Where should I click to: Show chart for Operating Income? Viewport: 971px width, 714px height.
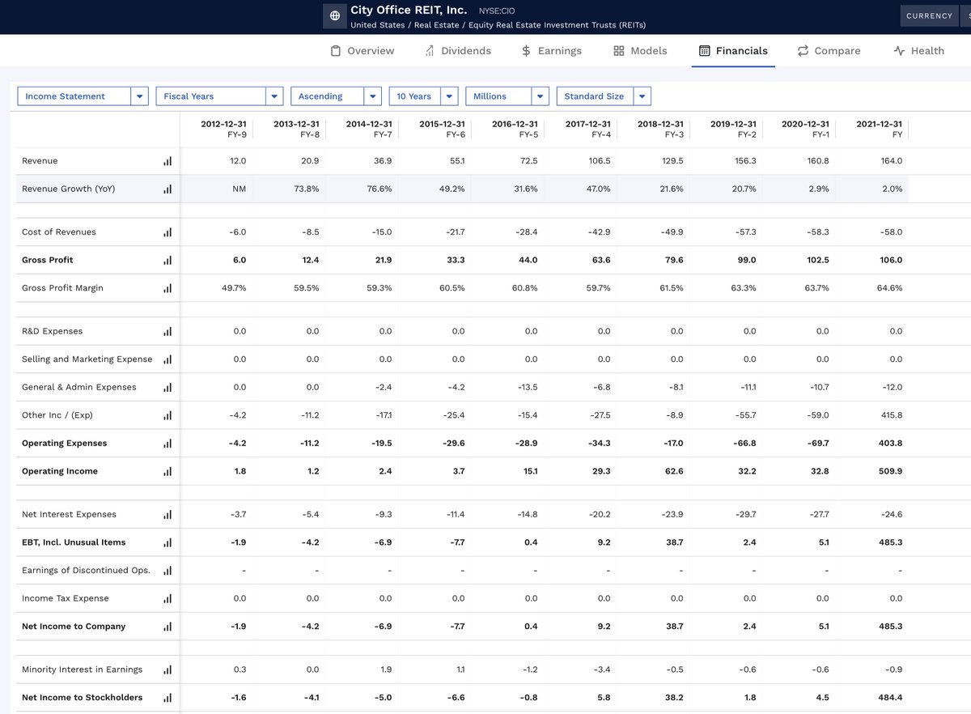167,471
